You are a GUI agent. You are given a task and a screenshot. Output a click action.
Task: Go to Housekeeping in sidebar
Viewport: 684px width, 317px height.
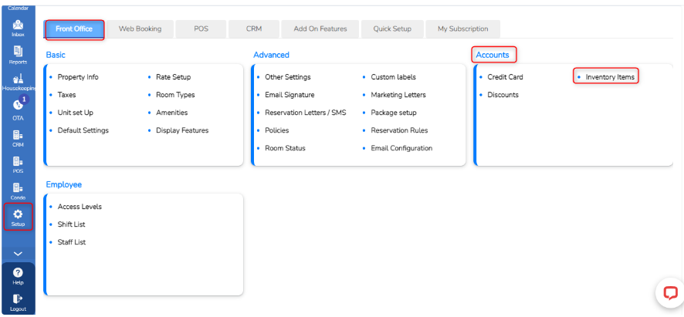(x=18, y=81)
